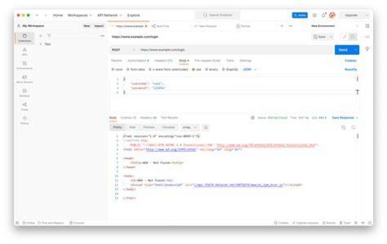Click the New button in workspace header

click(x=87, y=26)
